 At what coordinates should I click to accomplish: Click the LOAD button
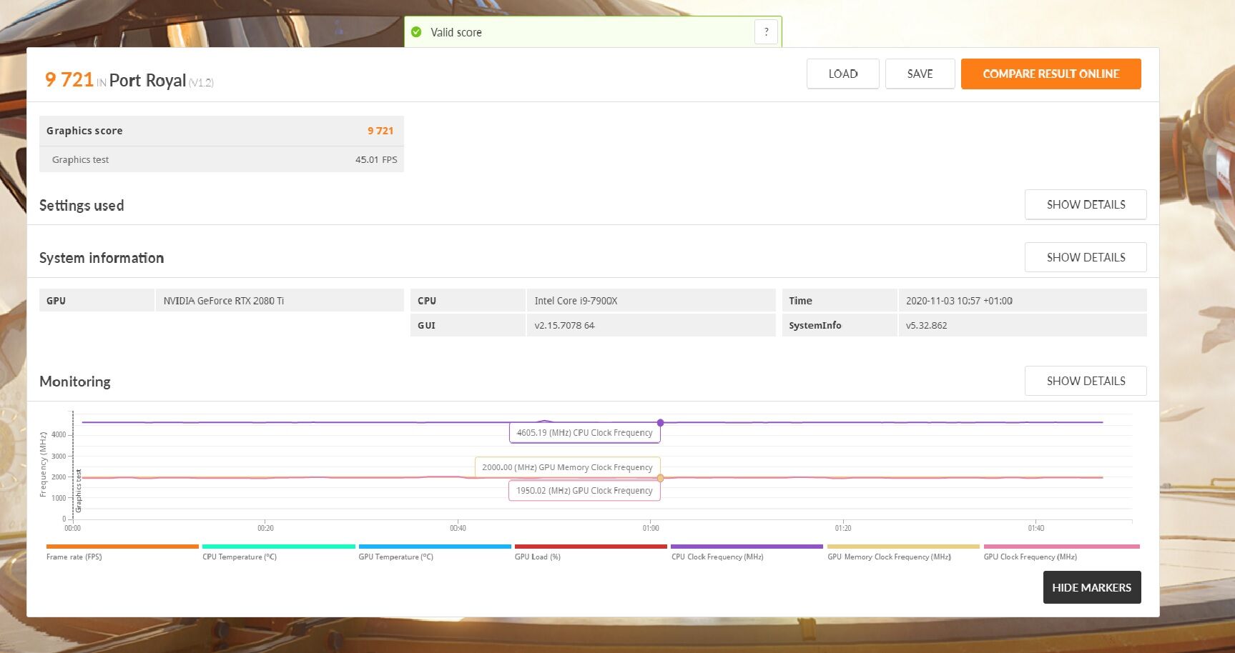843,74
